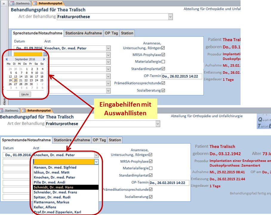271x215 pixels.
Task: Collapse the open Arzt list via its arrow
Action: (96, 162)
